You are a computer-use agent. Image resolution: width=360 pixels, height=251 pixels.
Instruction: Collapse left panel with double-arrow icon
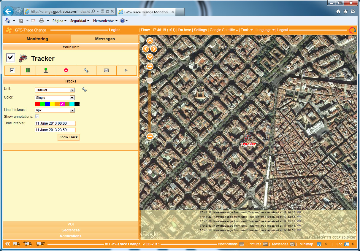[7, 244]
